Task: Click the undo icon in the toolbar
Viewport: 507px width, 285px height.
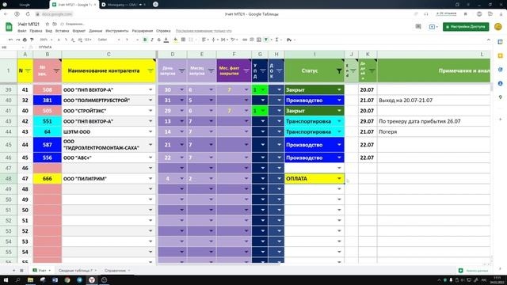Action: (x=10, y=40)
